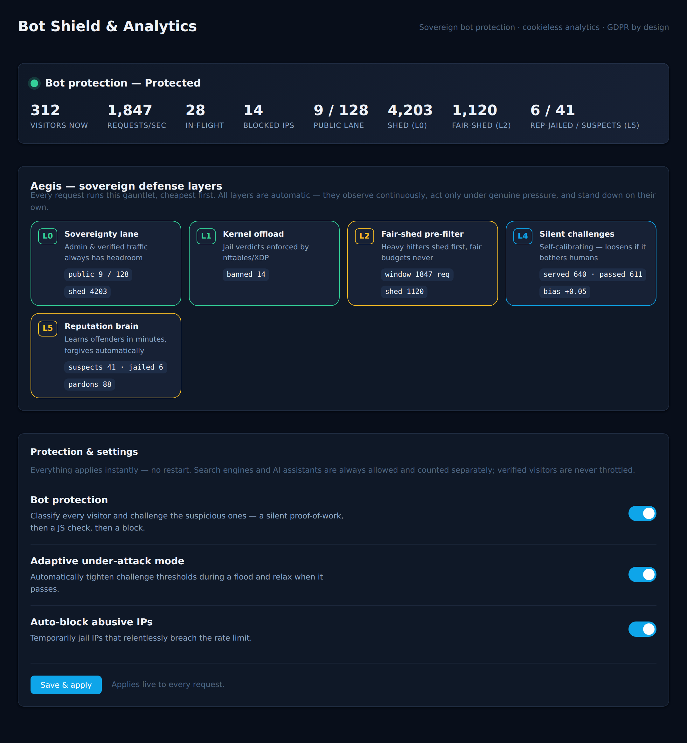This screenshot has height=743, width=687.
Task: Select the 312 Visitors Now value
Action: tap(45, 110)
